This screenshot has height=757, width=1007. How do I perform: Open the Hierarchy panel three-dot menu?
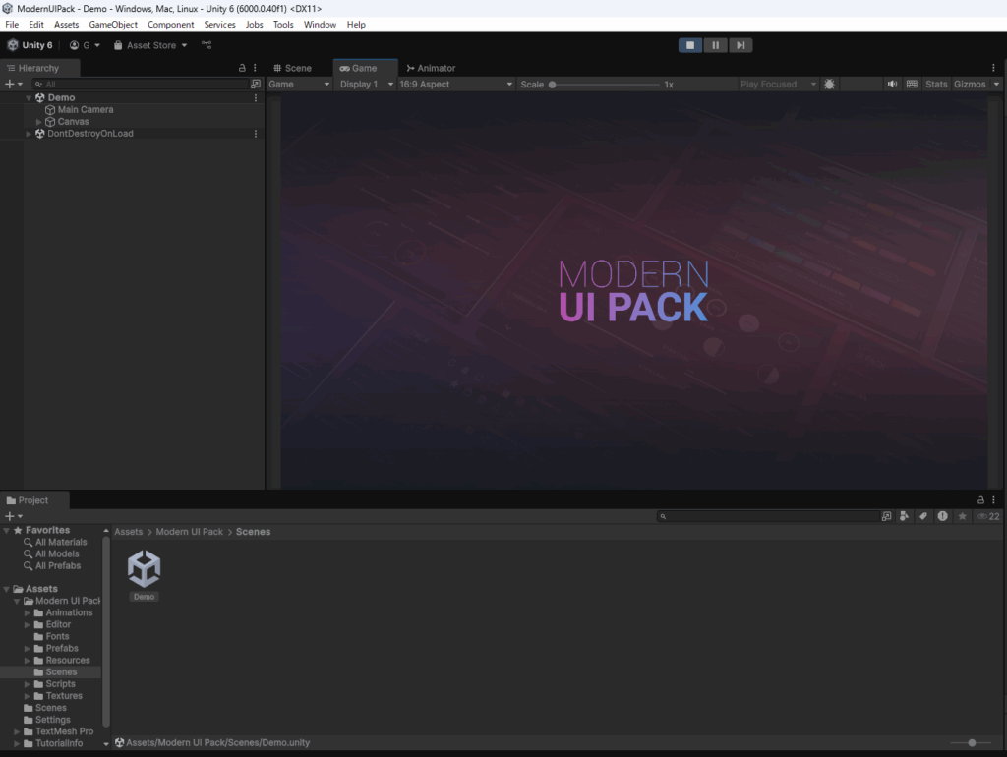pos(255,68)
